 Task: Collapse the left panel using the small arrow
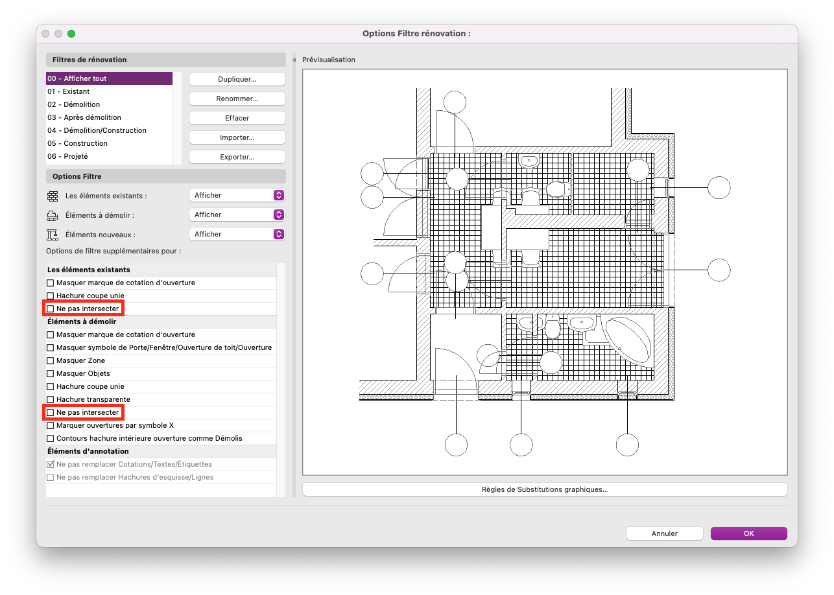point(294,60)
